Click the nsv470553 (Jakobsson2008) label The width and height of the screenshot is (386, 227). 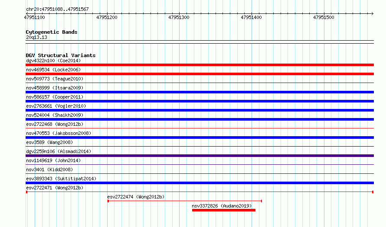pyautogui.click(x=59, y=133)
